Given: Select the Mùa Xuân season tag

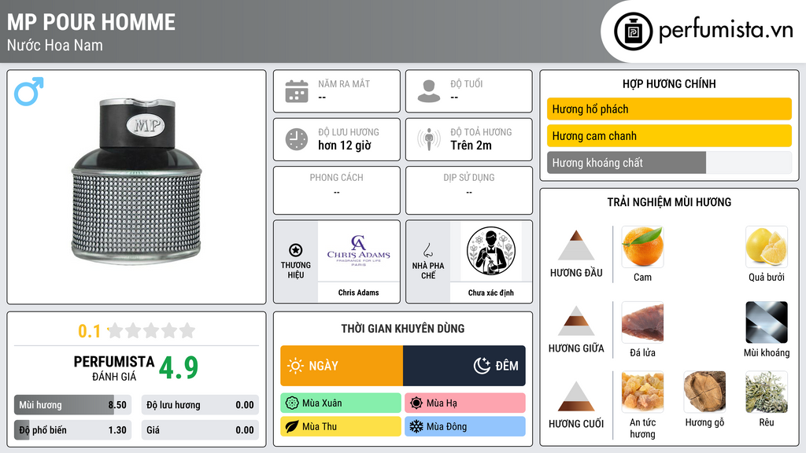Looking at the screenshot, I should click(x=341, y=403).
